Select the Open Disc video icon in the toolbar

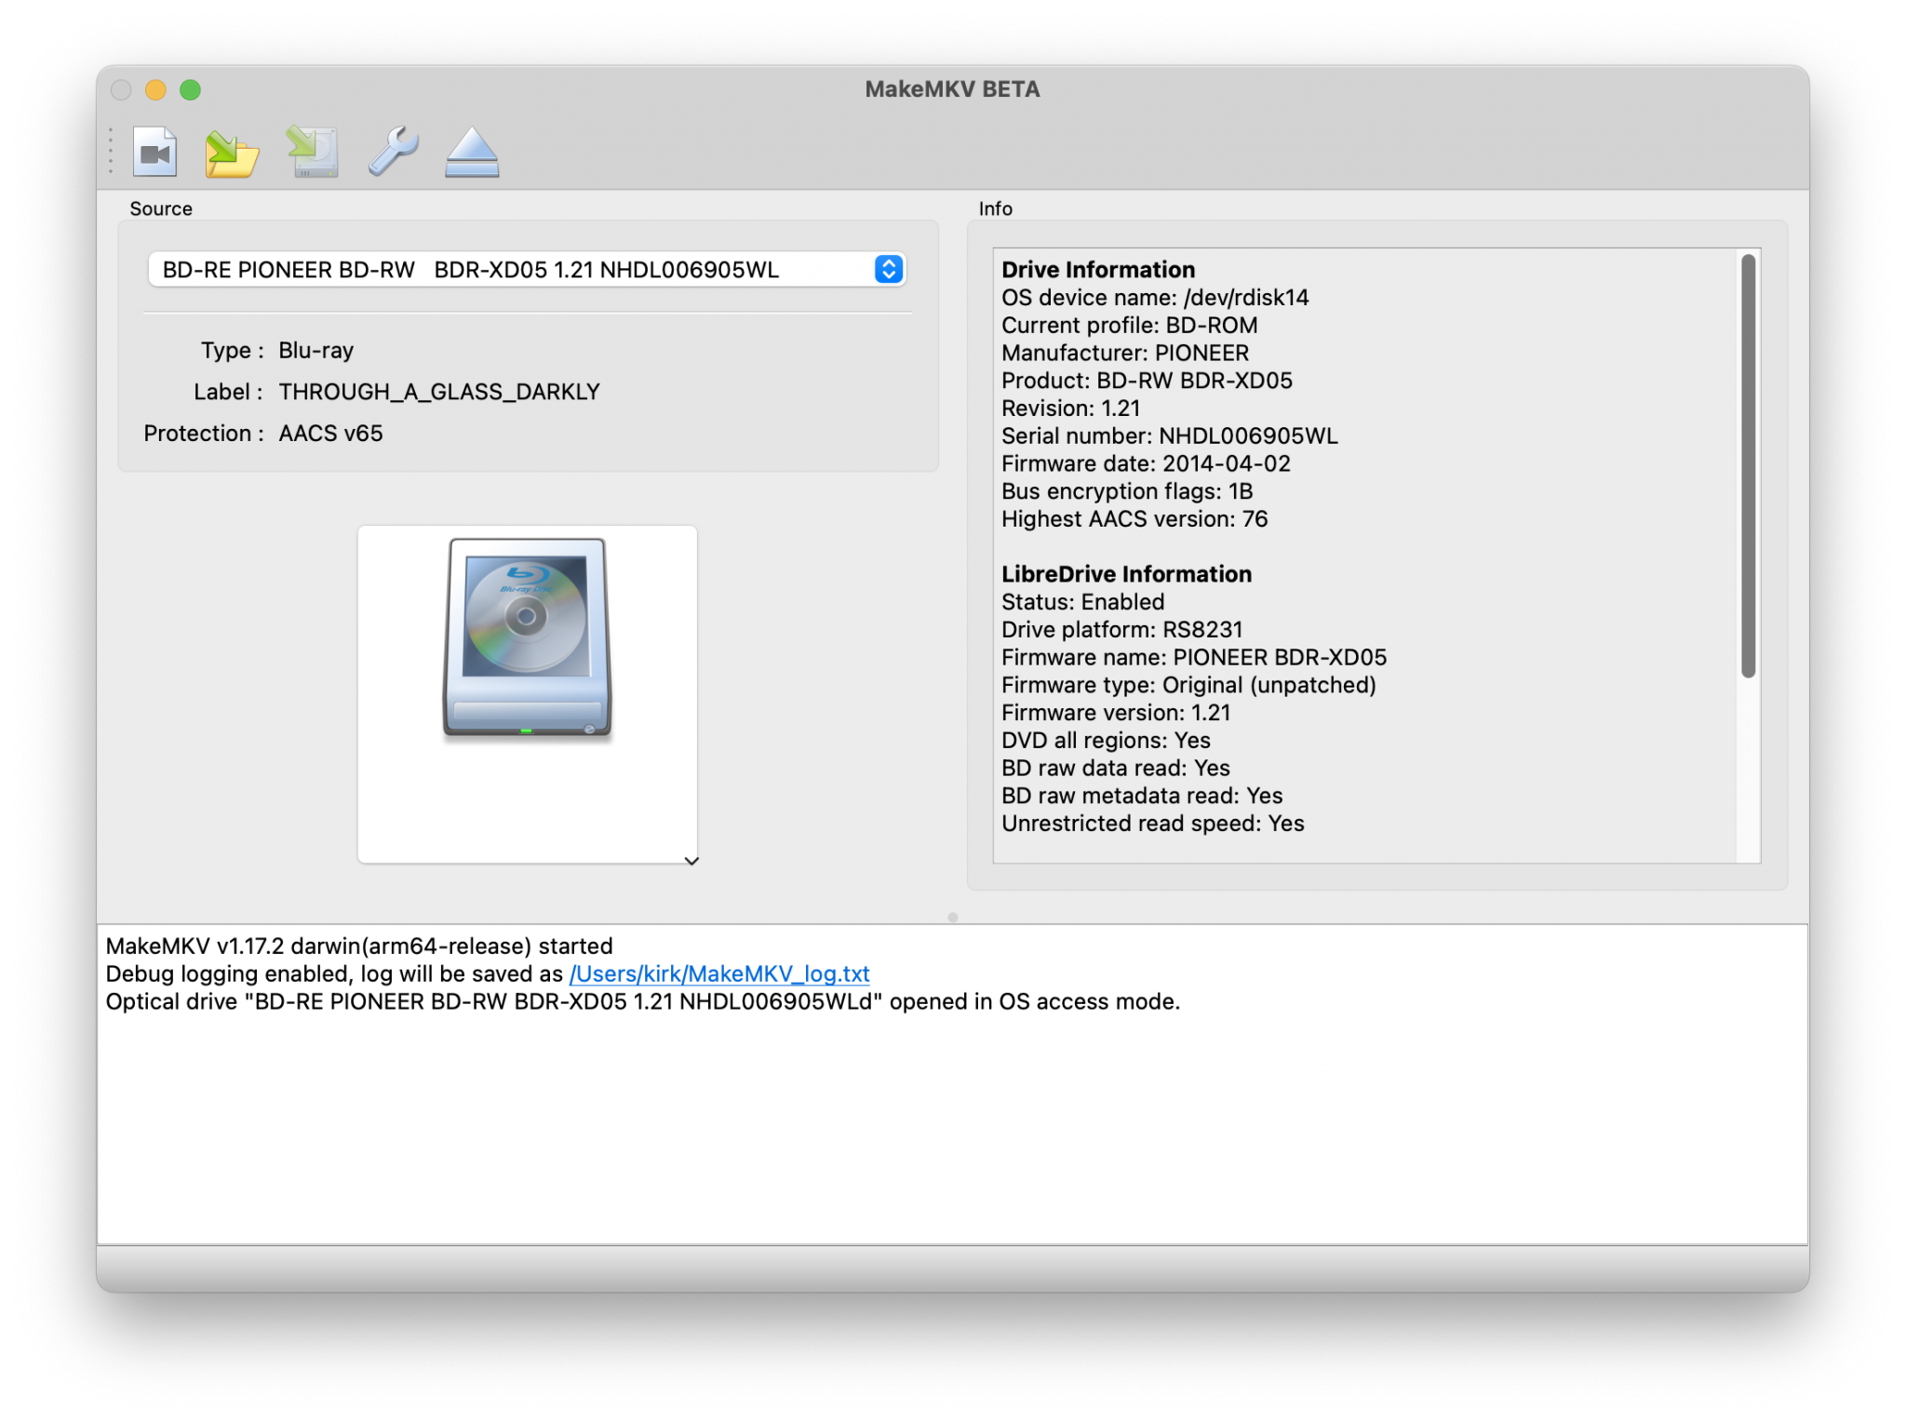click(x=156, y=152)
